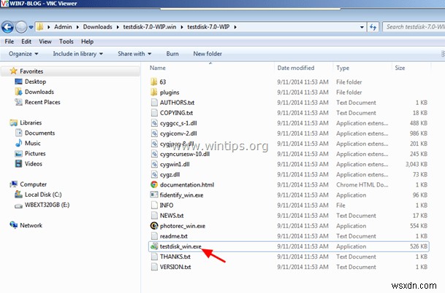Viewport: 445px width, 293px height.
Task: Select the Computer icon in sidebar
Action: 13,184
